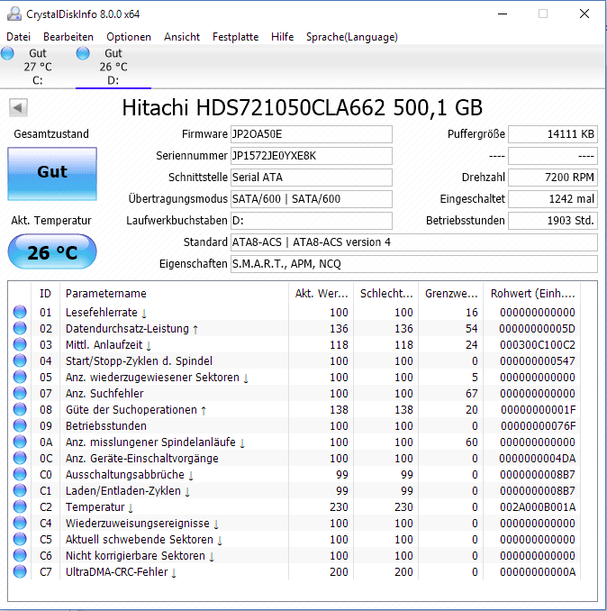Click the CrystalDiskInfo title bar app icon
Screen dimensions: 607x611
(14, 14)
